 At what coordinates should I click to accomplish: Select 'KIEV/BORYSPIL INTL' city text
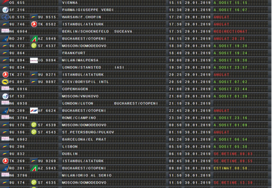pyautogui.click(x=85, y=82)
